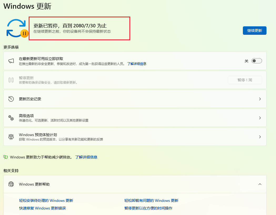Click the Windows 更新 page title

pyautogui.click(x=27, y=6)
